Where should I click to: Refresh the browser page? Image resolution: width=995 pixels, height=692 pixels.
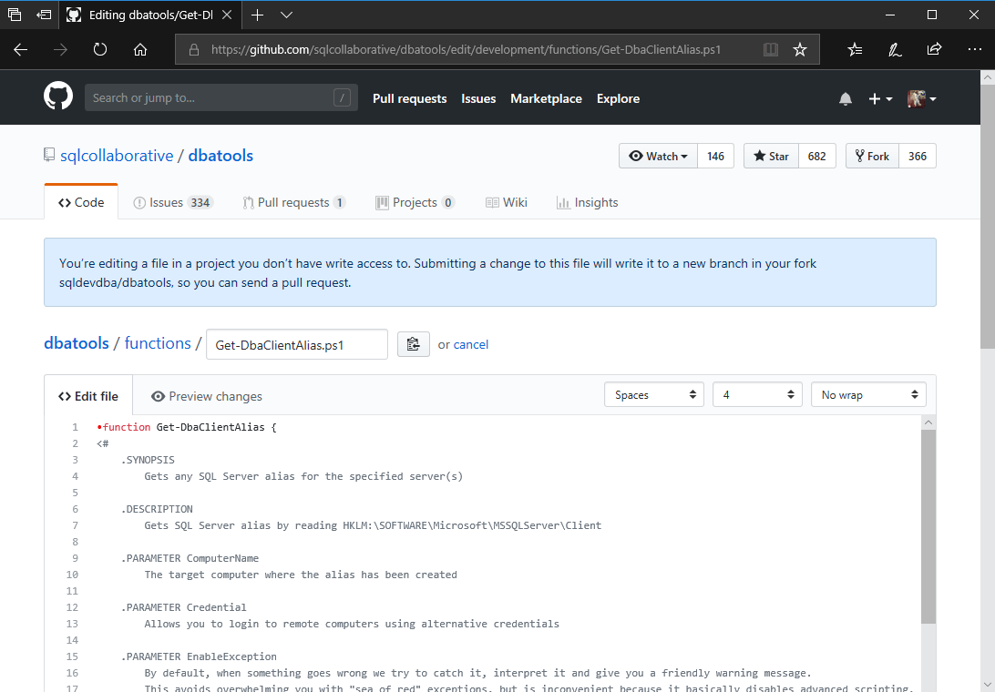[100, 50]
